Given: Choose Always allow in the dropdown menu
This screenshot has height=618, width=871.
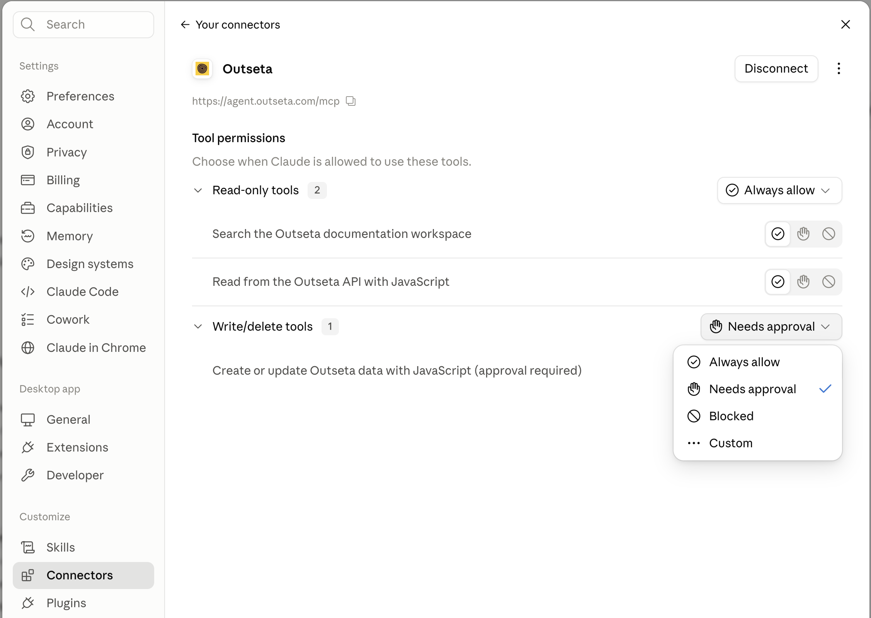Looking at the screenshot, I should (x=757, y=362).
